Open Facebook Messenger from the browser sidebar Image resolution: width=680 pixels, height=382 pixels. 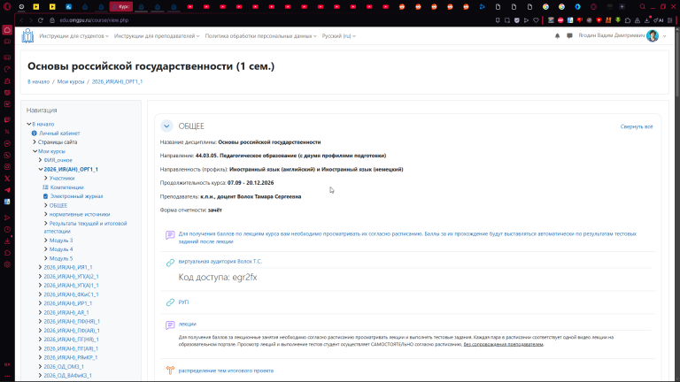7,143
